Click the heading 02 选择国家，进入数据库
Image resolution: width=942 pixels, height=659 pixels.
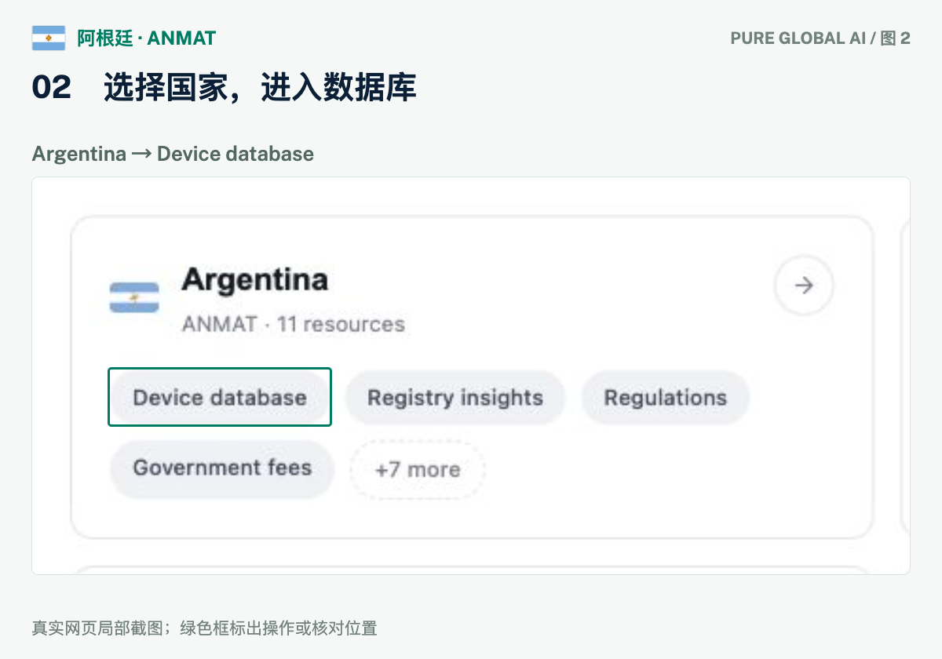pos(224,88)
